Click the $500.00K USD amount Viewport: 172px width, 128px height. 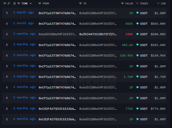coord(158,34)
